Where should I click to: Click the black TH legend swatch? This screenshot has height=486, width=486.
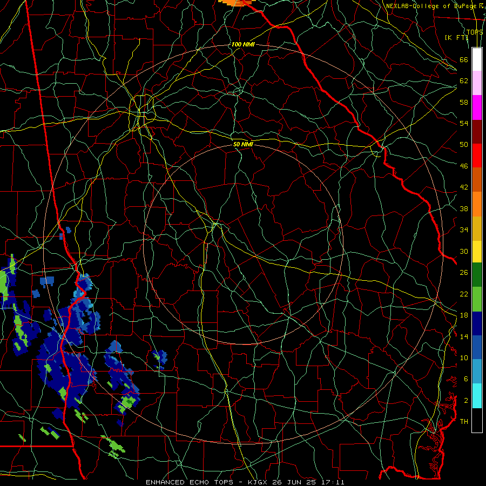coord(477,420)
